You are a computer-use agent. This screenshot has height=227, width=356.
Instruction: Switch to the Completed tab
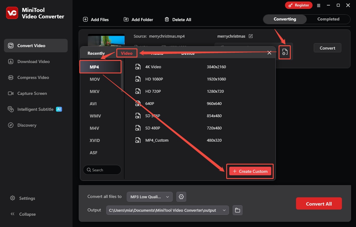(x=328, y=19)
